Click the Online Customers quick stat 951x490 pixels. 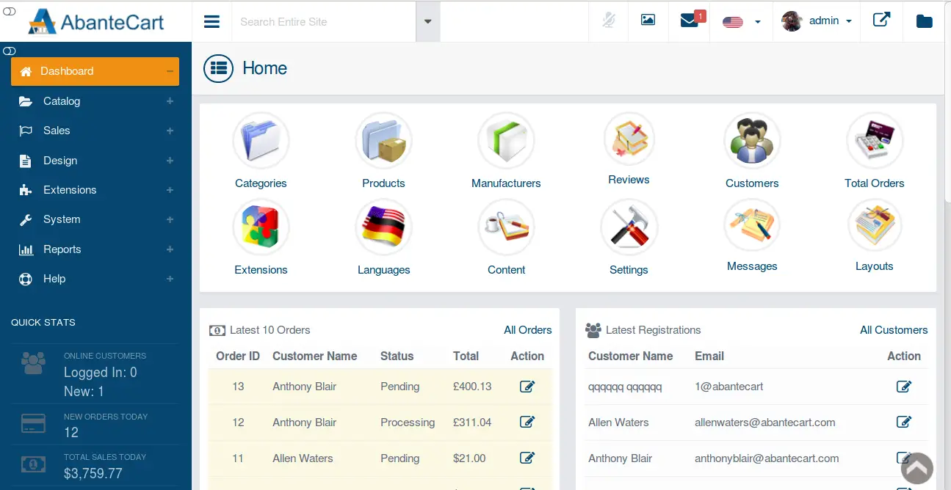coord(95,373)
